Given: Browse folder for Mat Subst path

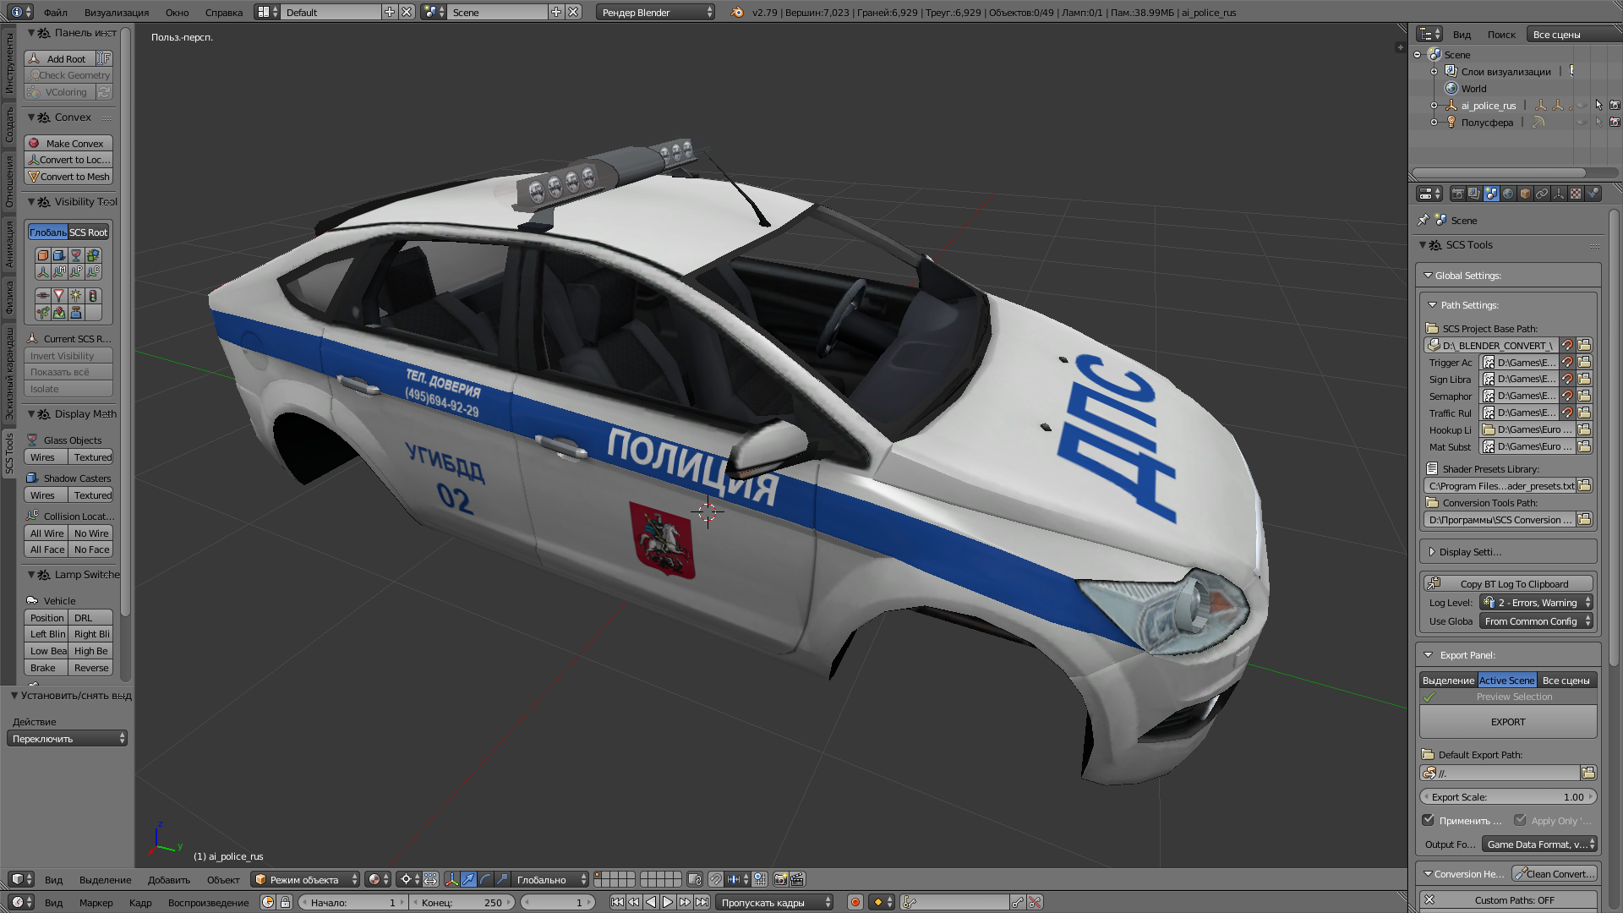Looking at the screenshot, I should tap(1584, 446).
